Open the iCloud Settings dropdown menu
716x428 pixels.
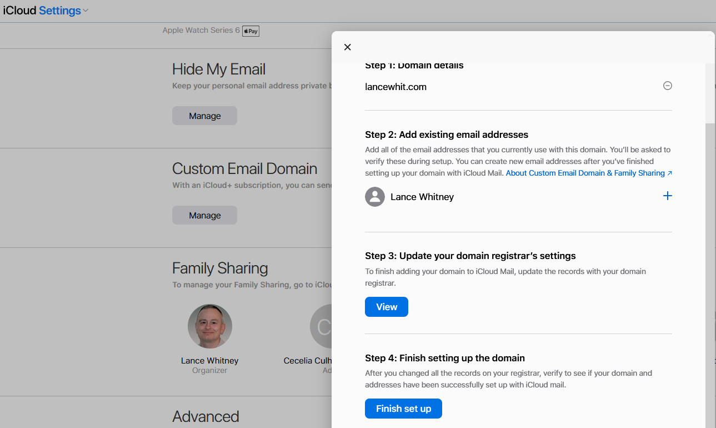63,11
